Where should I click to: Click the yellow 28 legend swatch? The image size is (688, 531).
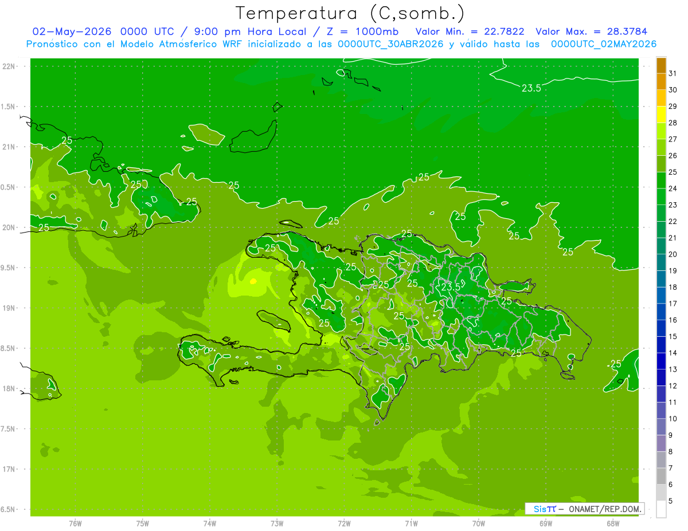click(x=661, y=115)
